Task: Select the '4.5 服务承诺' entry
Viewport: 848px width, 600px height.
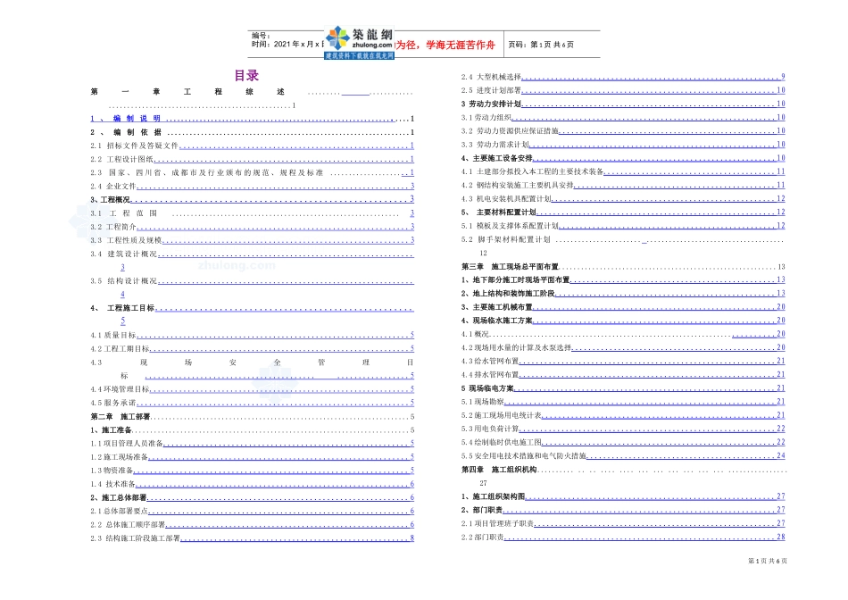Action: (252, 403)
